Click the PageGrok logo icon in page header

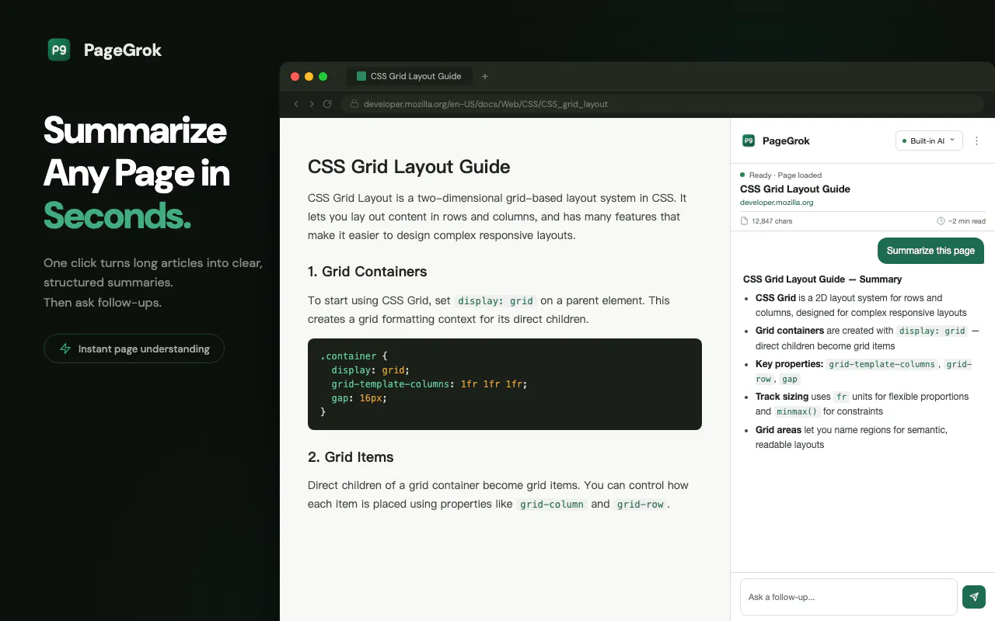pyautogui.click(x=59, y=50)
